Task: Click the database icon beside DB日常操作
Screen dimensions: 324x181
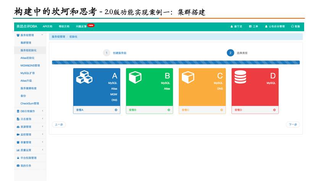Action: [x=18, y=111]
